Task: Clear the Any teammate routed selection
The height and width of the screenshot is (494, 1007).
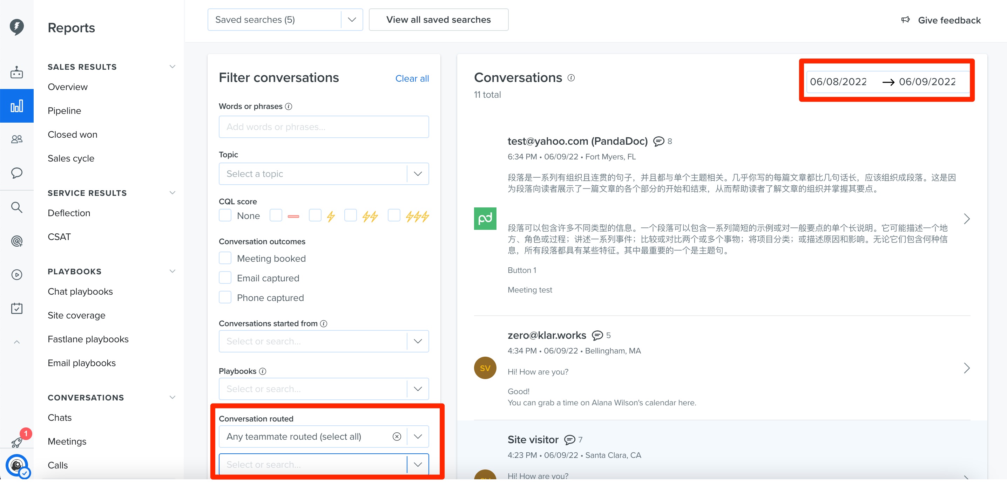Action: pos(397,436)
